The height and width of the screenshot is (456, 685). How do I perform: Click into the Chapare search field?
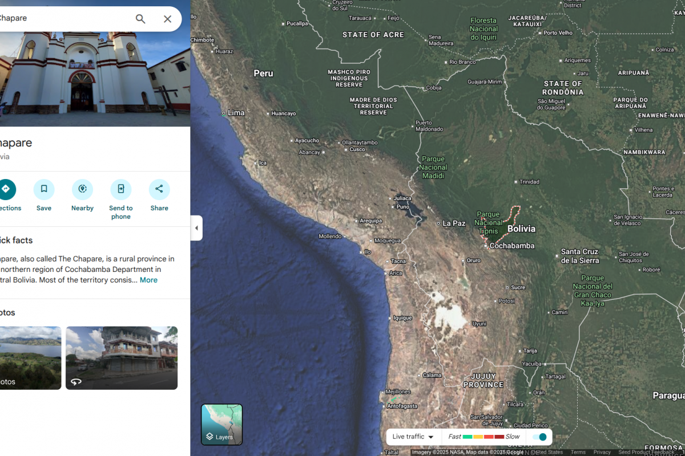[x=63, y=19]
